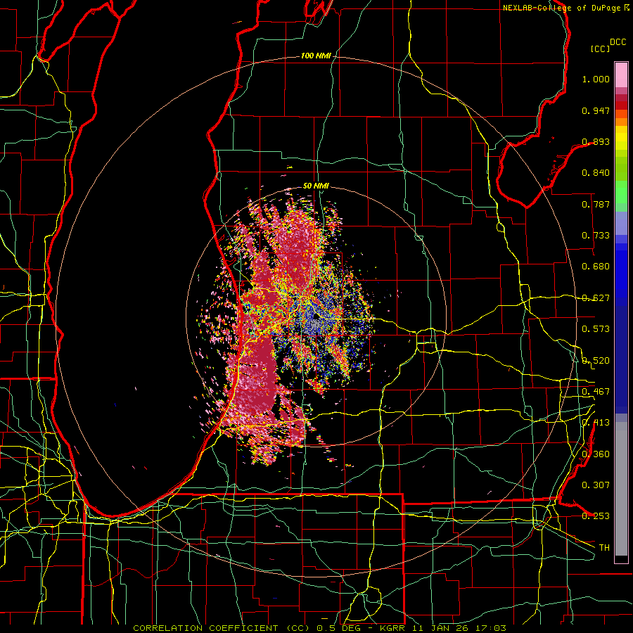Screen dimensions: 633x633
Task: Click the 0.627 value on color scale
Action: click(x=596, y=298)
